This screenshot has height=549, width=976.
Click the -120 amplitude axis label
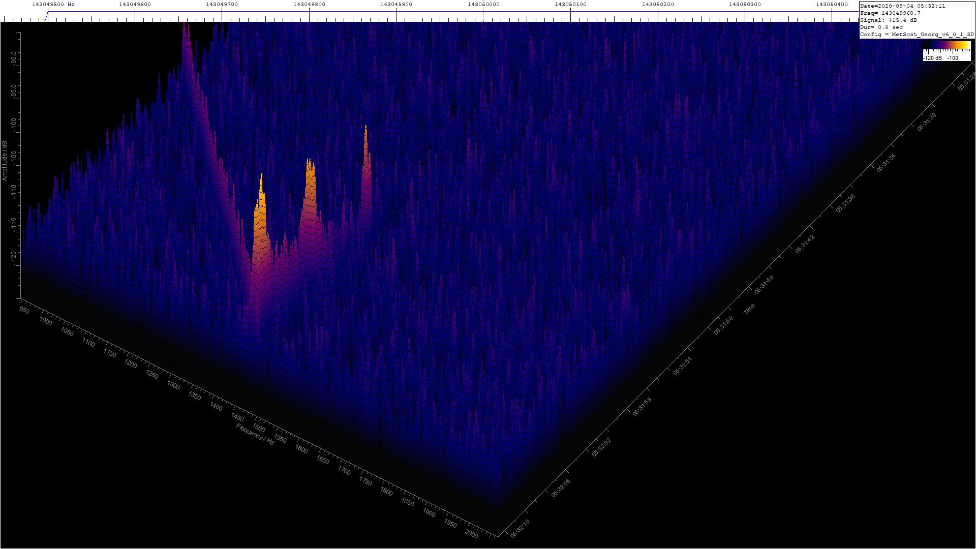13,257
